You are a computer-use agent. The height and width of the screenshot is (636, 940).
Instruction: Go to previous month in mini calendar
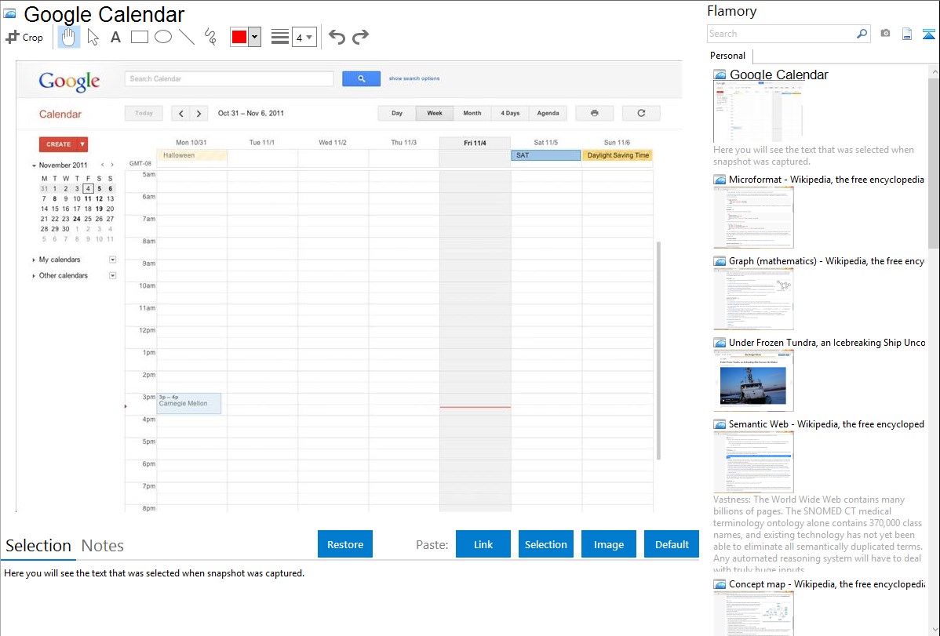pyautogui.click(x=103, y=165)
